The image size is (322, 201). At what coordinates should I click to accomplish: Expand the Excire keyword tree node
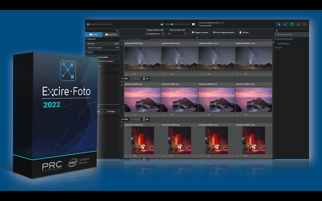[x=276, y=48]
